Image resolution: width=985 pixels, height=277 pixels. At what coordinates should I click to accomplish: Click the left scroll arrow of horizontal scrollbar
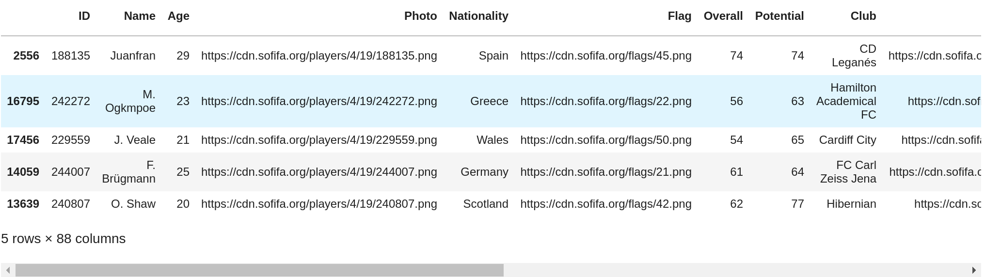[x=8, y=270]
